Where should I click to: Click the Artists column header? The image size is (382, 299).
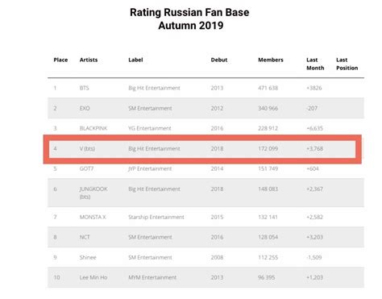[89, 60]
